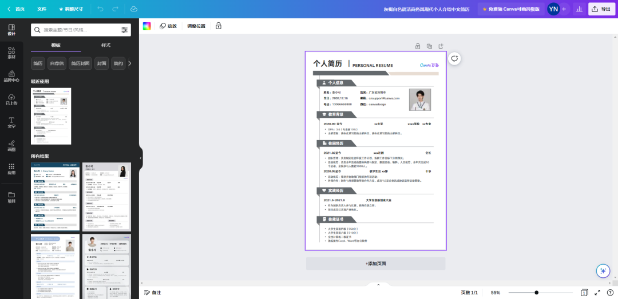618x299 pixels.
Task: Toggle the lock icon in editing toolbar
Action: 218,26
